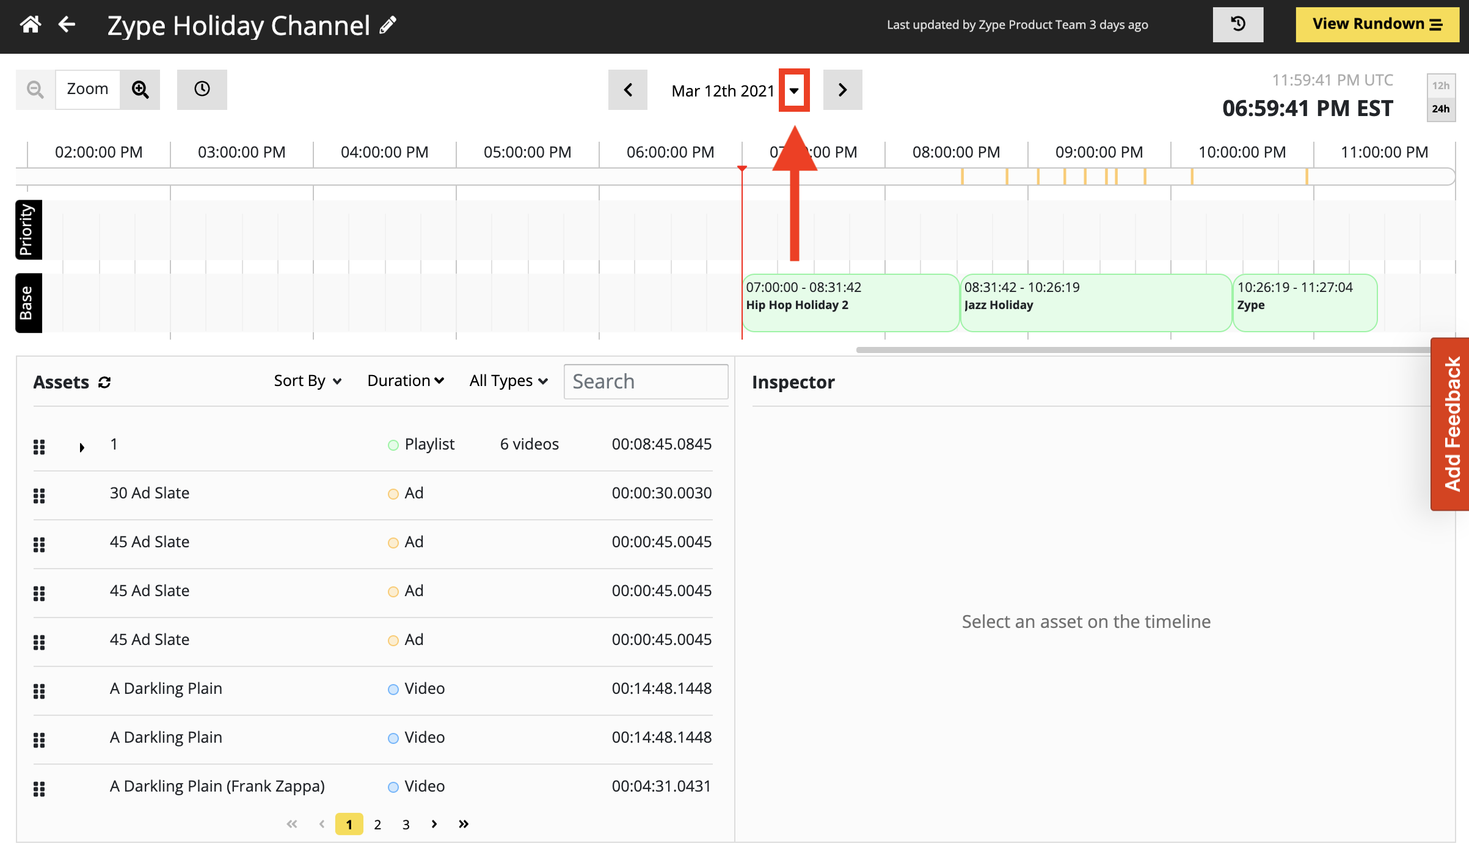Click A Darkling Plain (Frank Zappa) name
The image size is (1469, 849).
coord(217,786)
